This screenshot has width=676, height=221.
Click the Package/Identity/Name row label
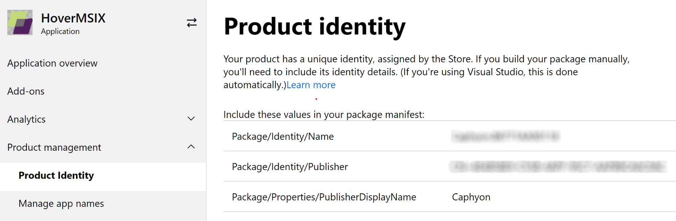(283, 137)
